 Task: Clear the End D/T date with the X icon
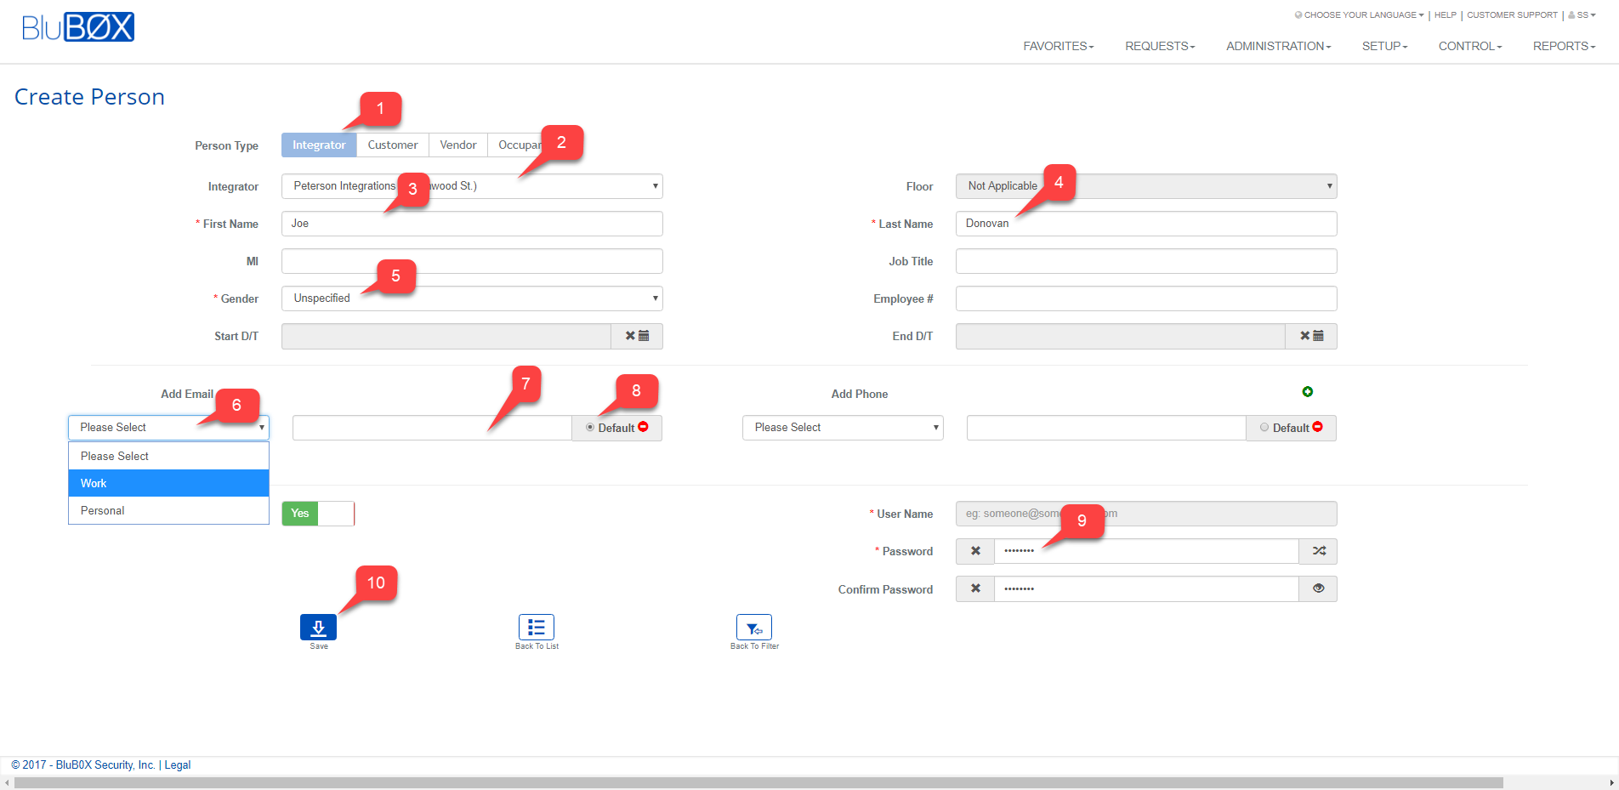(1306, 336)
